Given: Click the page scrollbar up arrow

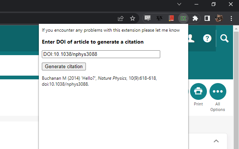Looking at the screenshot, I should tap(236, 29).
